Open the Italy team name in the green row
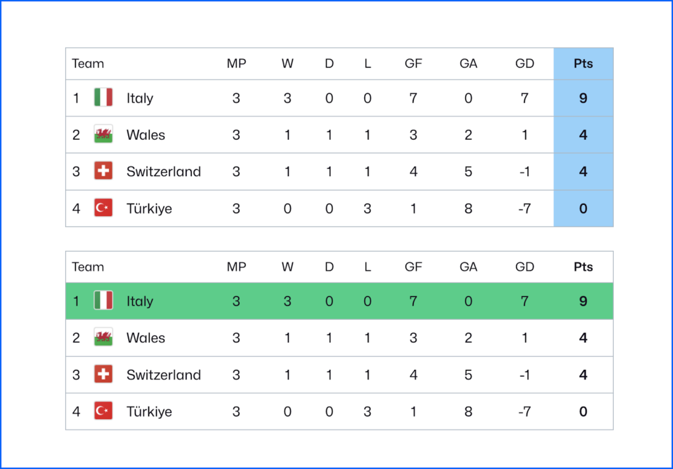The height and width of the screenshot is (469, 673). pos(140,301)
